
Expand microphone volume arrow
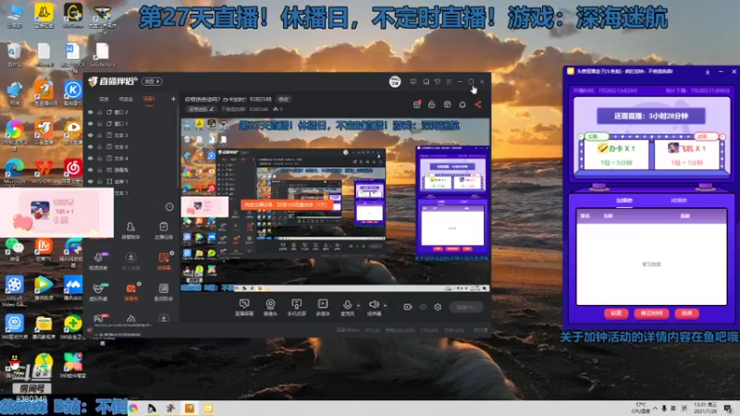358,306
